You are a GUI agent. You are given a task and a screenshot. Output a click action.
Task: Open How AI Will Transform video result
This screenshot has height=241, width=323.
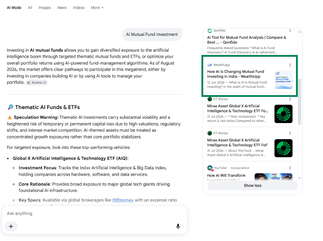click(x=226, y=175)
